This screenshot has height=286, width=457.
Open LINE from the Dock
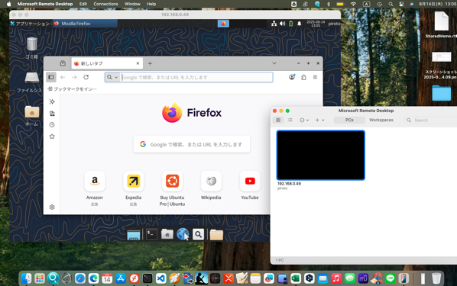click(390, 278)
